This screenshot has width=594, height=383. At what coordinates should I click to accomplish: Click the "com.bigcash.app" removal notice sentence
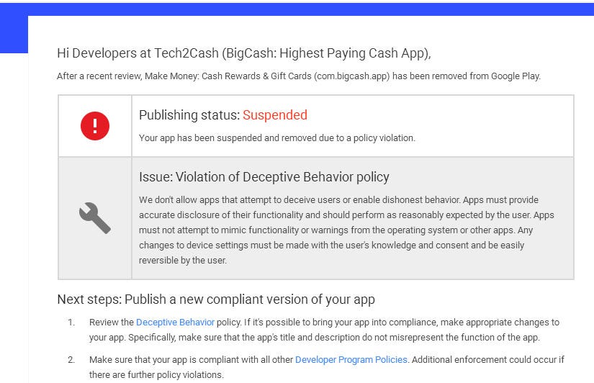pos(299,76)
